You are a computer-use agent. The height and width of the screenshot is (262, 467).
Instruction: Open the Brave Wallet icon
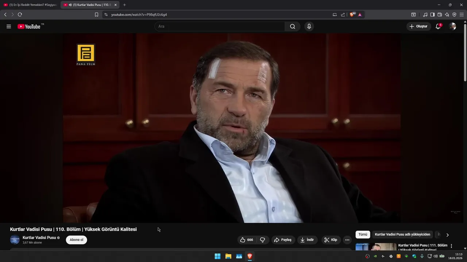coord(440,15)
